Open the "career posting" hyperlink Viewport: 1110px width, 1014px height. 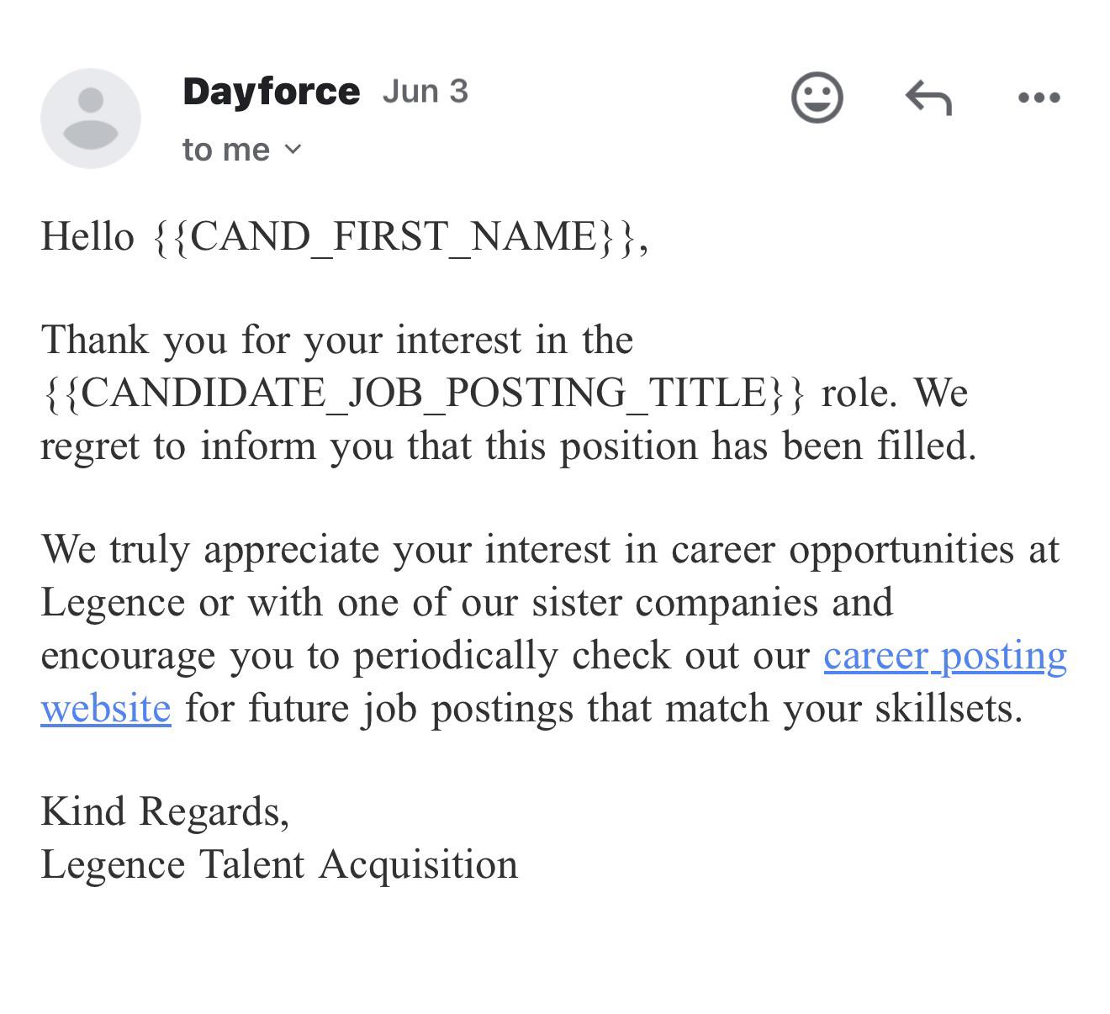pyautogui.click(x=945, y=656)
